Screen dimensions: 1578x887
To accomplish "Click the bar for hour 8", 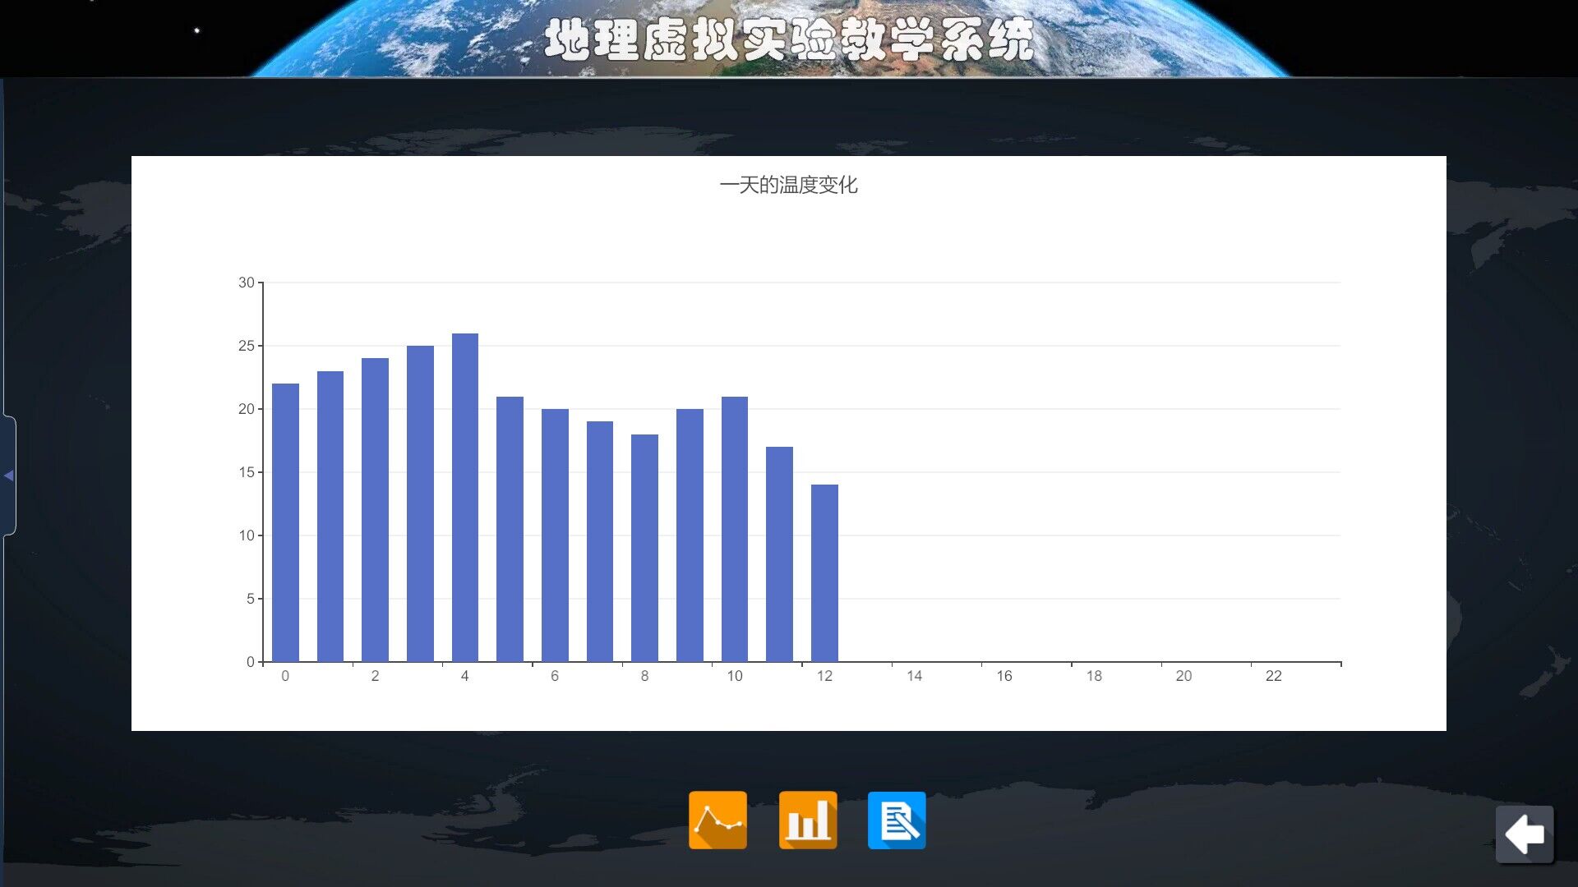I will tap(644, 548).
